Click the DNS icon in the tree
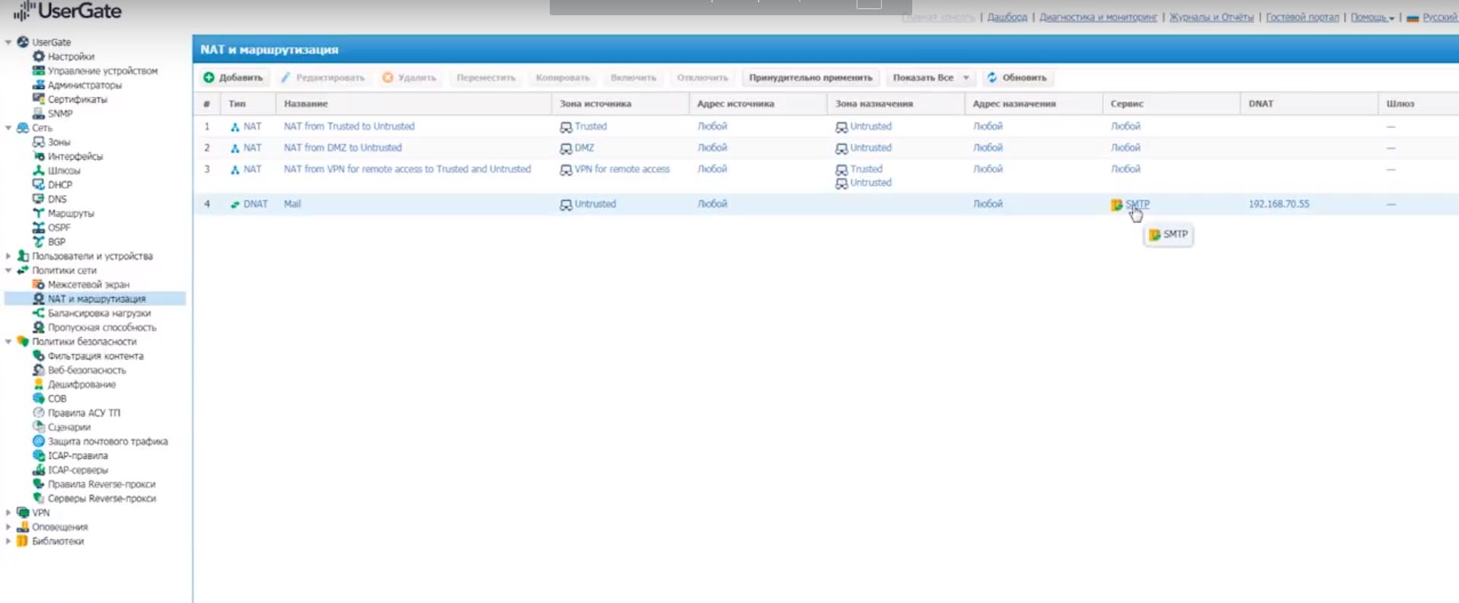The height and width of the screenshot is (603, 1459). [x=39, y=199]
